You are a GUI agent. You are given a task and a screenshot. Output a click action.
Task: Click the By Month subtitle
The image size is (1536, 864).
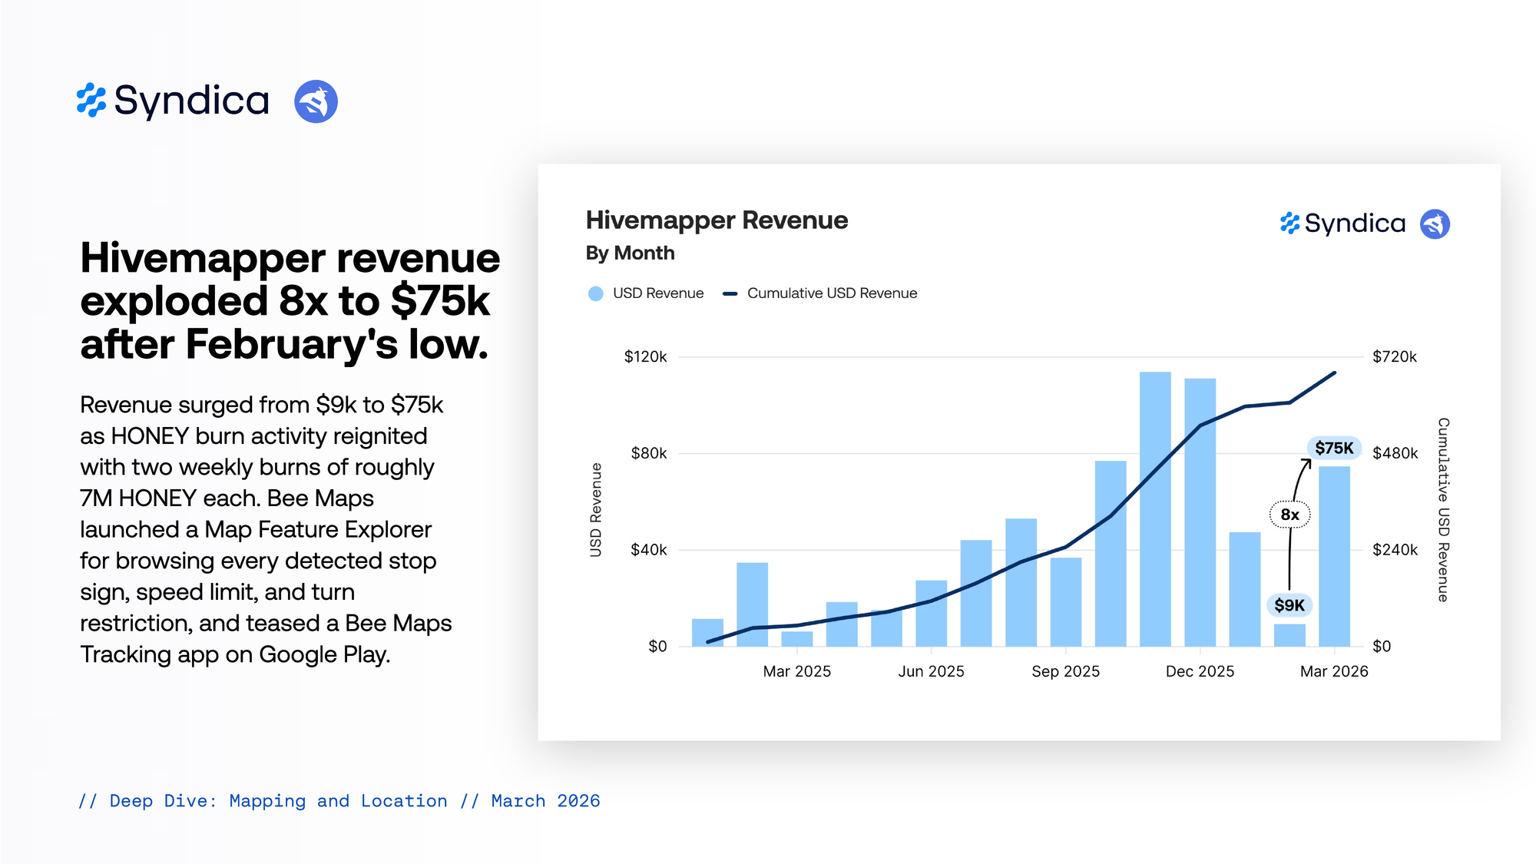[x=630, y=253]
